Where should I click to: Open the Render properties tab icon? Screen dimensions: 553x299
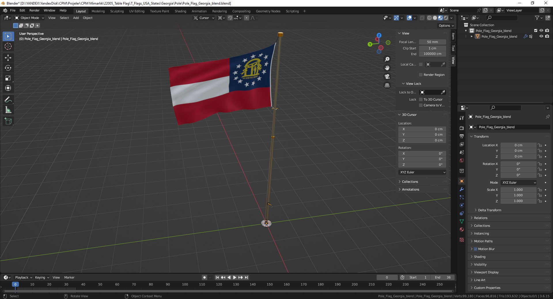462,128
